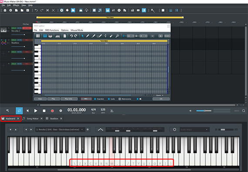Click the transport Record button

[x=52, y=111]
